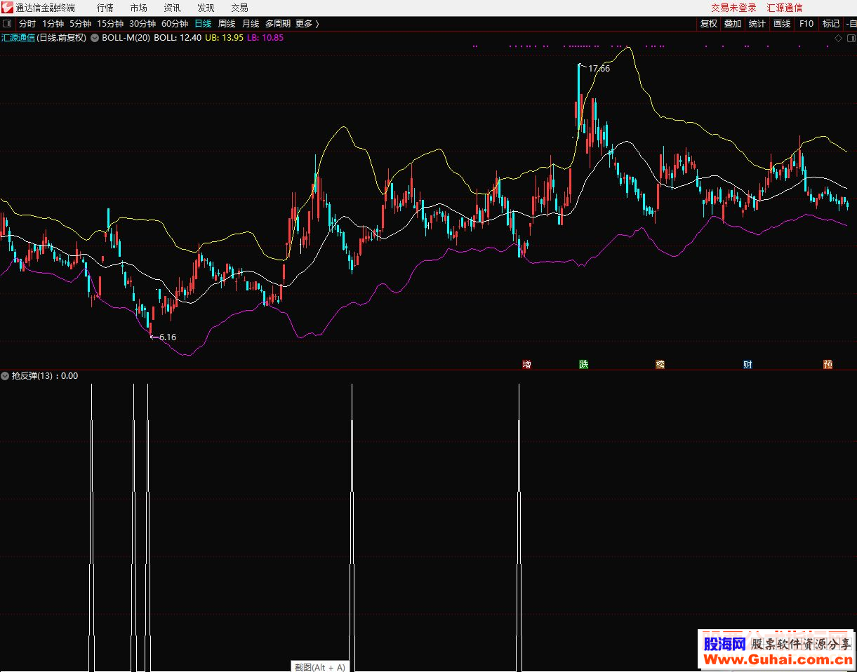Click the 跌 info marker icon

click(584, 365)
